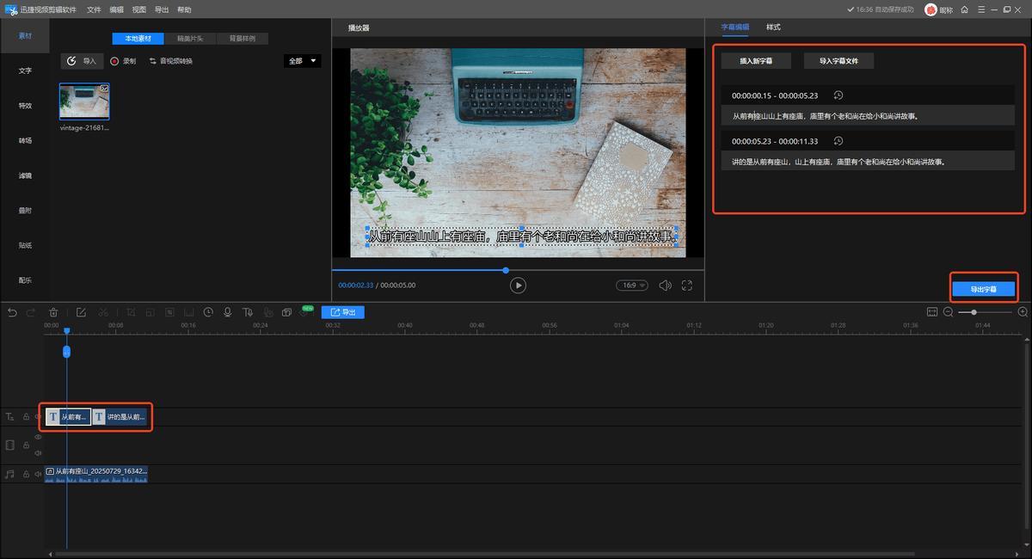The image size is (1032, 559).
Task: Select the vintage media thumbnail
Action: tap(84, 101)
